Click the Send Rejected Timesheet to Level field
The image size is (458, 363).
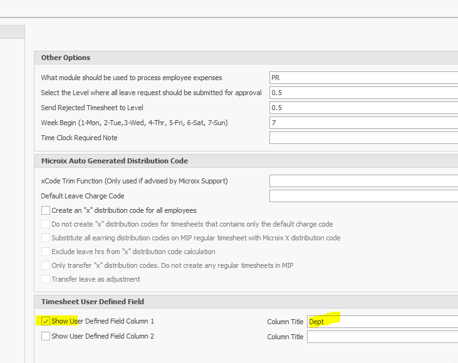(x=363, y=108)
